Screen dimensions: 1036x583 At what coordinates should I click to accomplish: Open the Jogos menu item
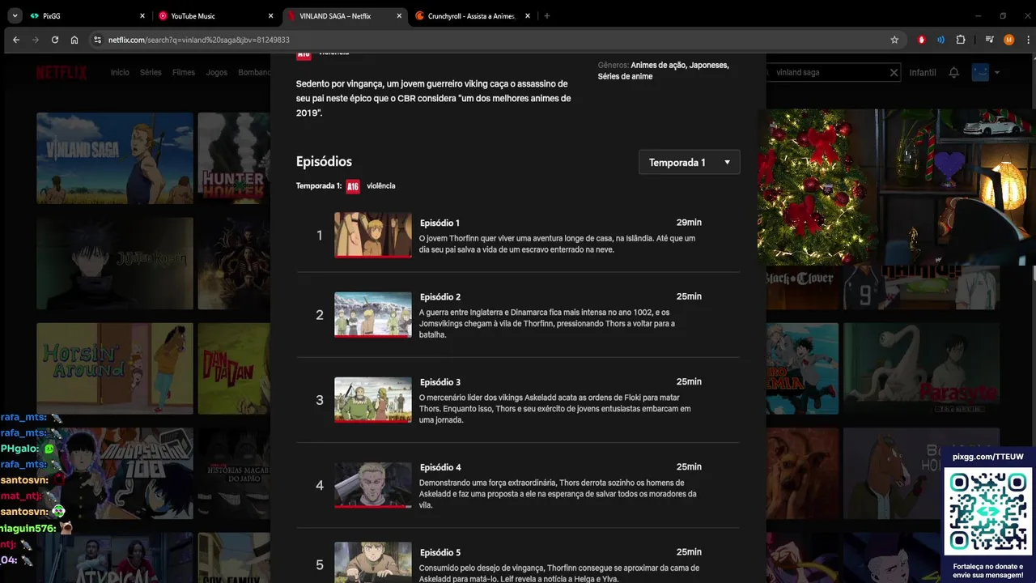[217, 72]
